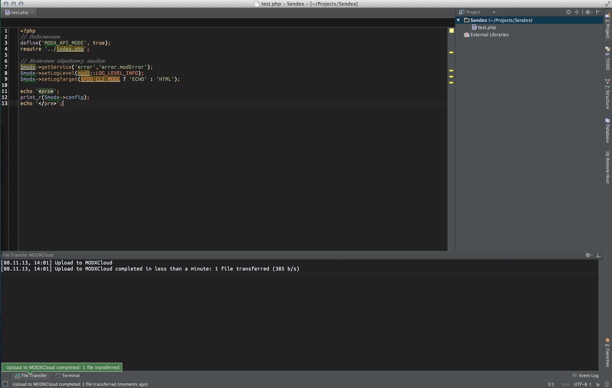
Task: Close the test.php editor tab
Action: [x=32, y=12]
